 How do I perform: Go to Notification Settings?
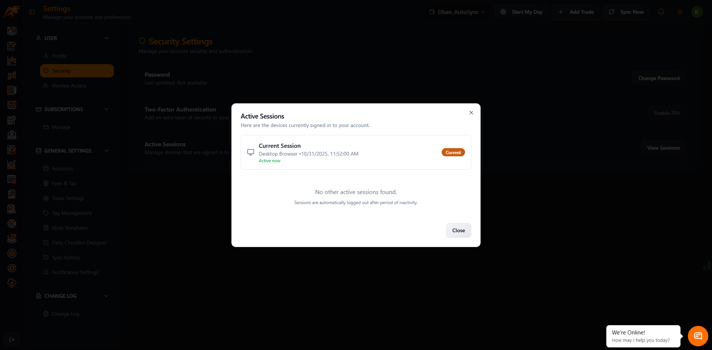click(x=75, y=272)
